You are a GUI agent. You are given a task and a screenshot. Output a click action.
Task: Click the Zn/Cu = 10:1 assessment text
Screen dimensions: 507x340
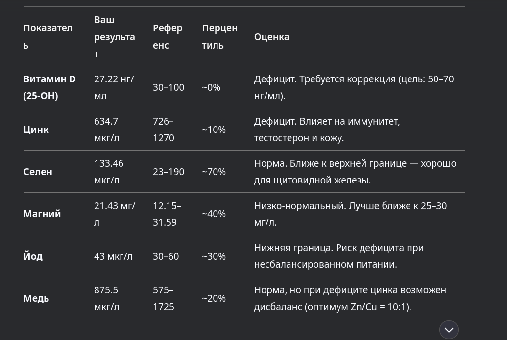pyautogui.click(x=380, y=307)
